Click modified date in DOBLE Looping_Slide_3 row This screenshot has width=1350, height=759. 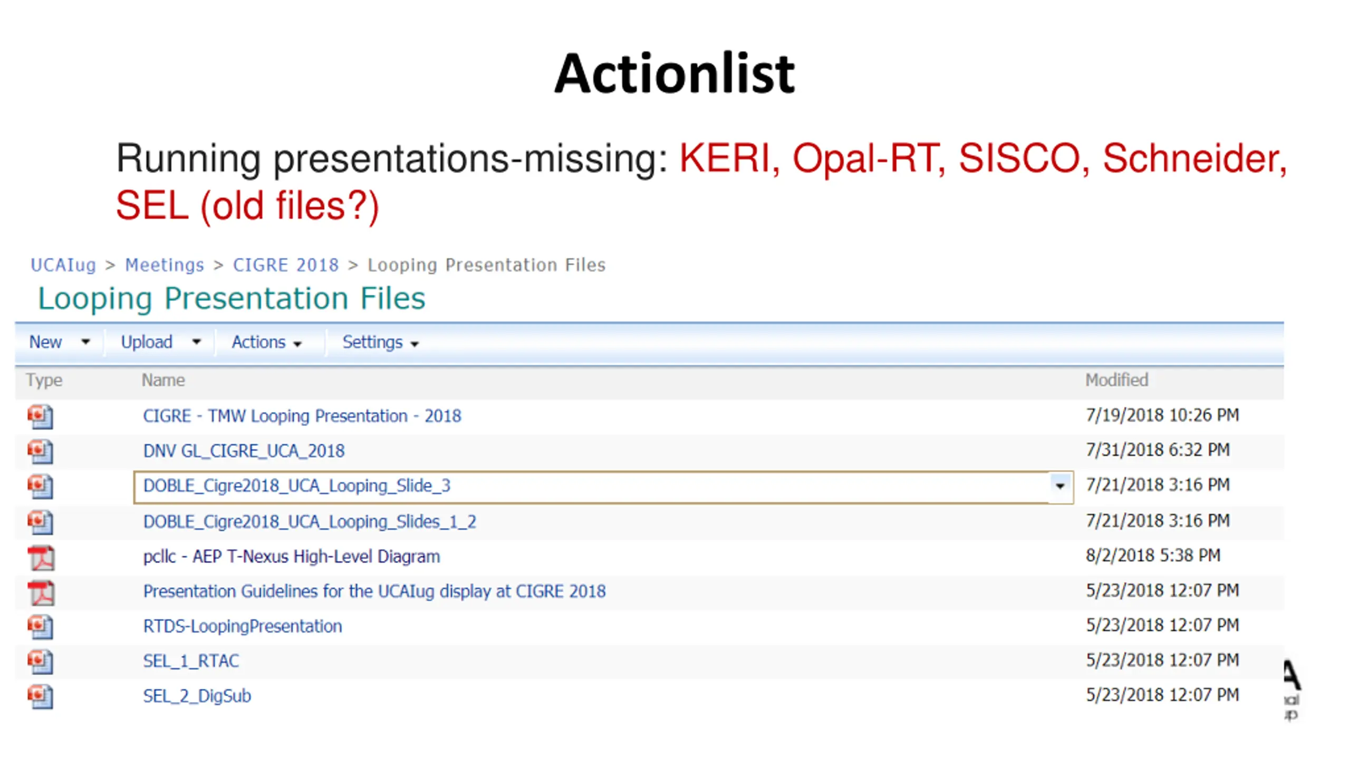coord(1158,485)
